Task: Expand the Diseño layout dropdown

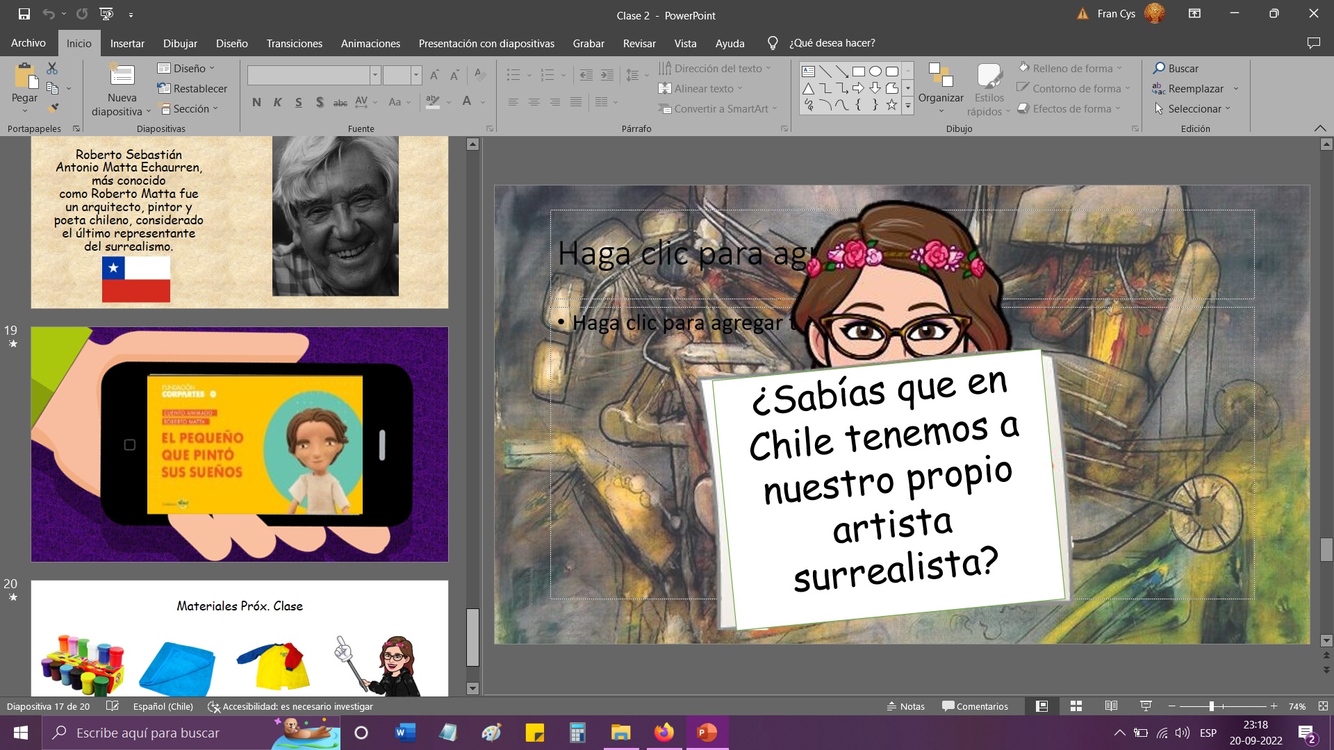Action: (186, 68)
